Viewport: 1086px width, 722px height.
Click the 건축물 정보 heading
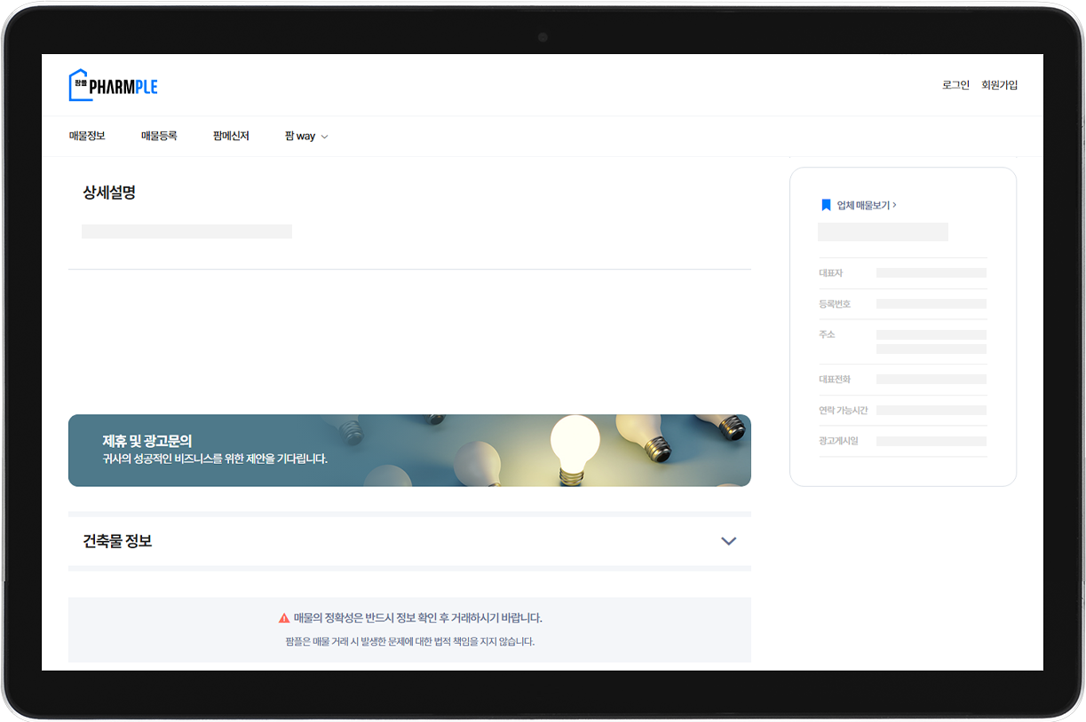117,541
